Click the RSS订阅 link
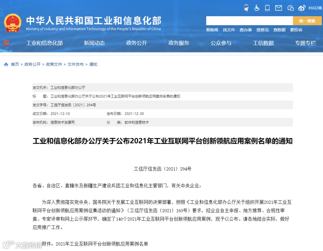The width and height of the screenshot is (323, 251). pos(315,8)
